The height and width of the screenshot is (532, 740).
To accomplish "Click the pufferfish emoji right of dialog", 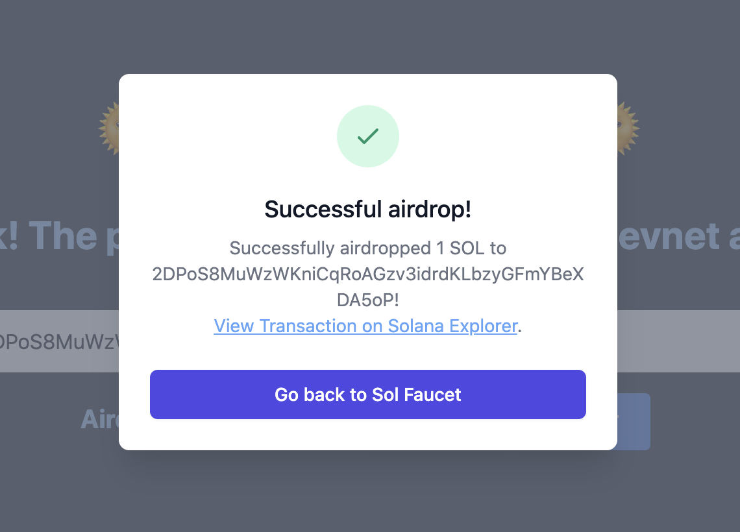I will (628, 128).
